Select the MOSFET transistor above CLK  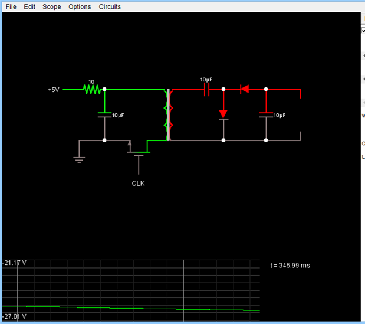coord(139,155)
